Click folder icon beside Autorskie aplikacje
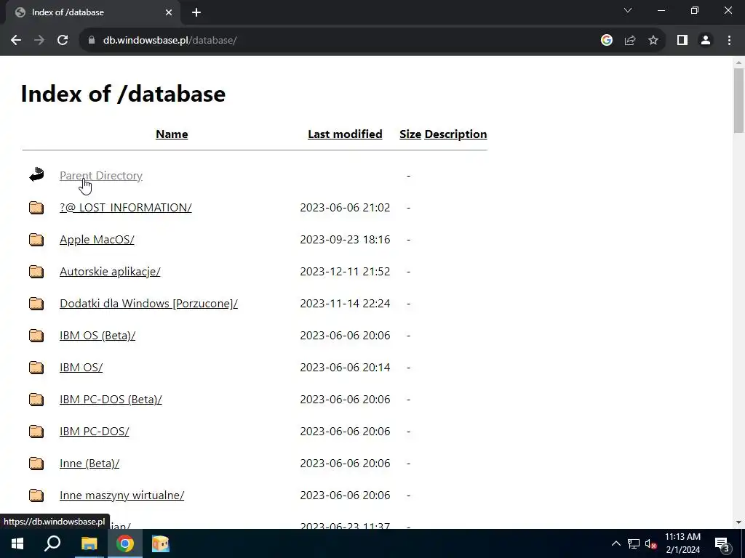 [36, 272]
